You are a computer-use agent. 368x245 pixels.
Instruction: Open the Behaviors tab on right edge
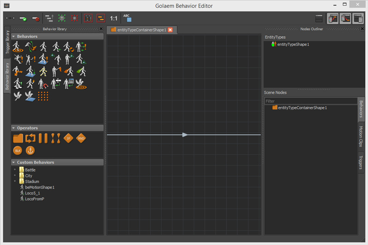(x=361, y=109)
